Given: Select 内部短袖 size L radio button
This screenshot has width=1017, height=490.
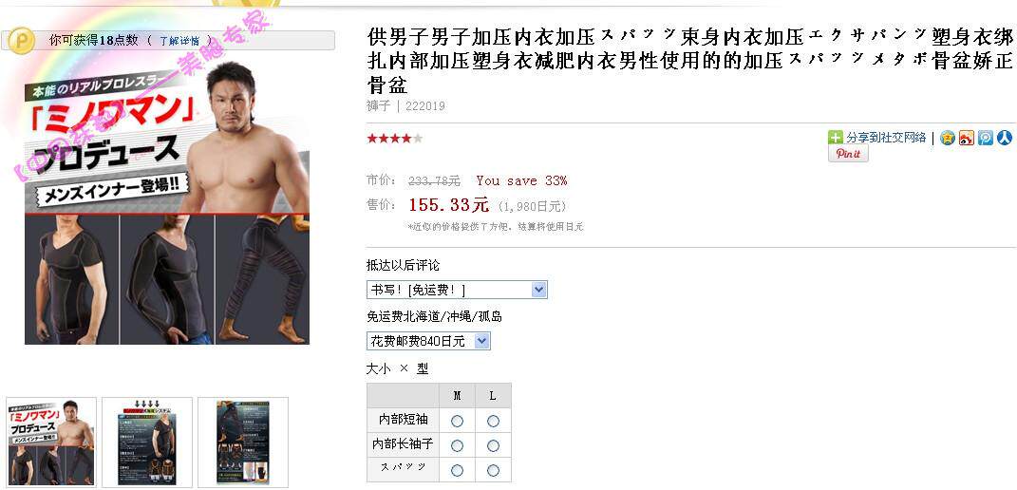Looking at the screenshot, I should tap(493, 422).
